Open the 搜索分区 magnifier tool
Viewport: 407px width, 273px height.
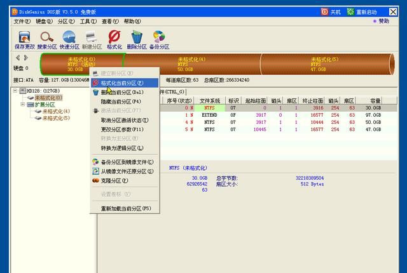pyautogui.click(x=46, y=39)
